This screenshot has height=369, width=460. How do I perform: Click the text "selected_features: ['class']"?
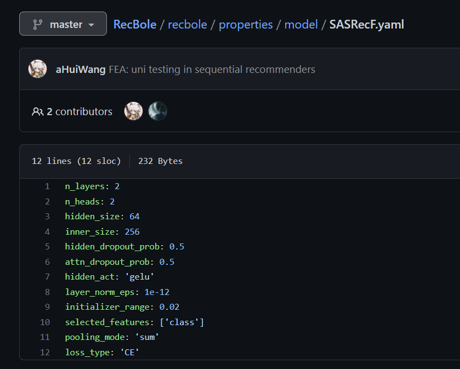[134, 322]
